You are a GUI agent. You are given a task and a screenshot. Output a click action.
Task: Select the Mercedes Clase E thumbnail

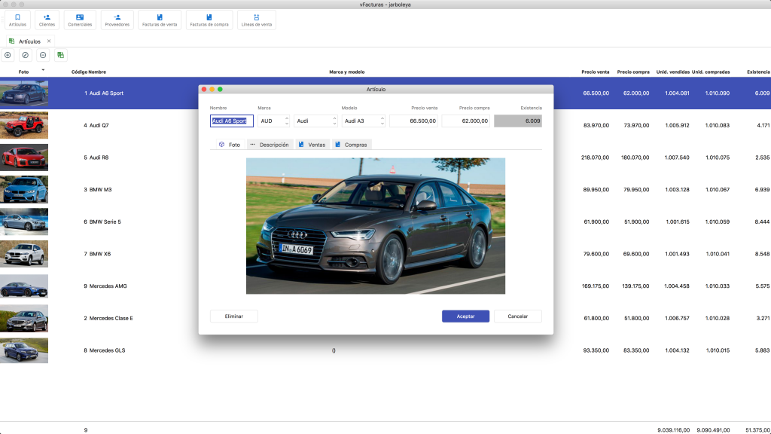point(24,319)
